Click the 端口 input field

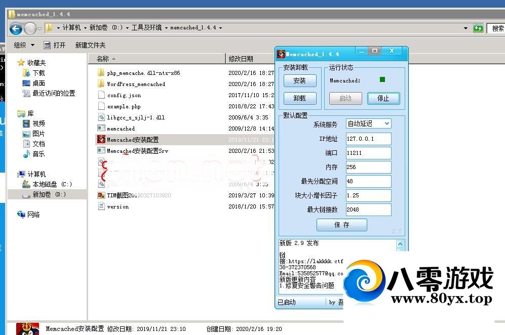[x=368, y=153]
